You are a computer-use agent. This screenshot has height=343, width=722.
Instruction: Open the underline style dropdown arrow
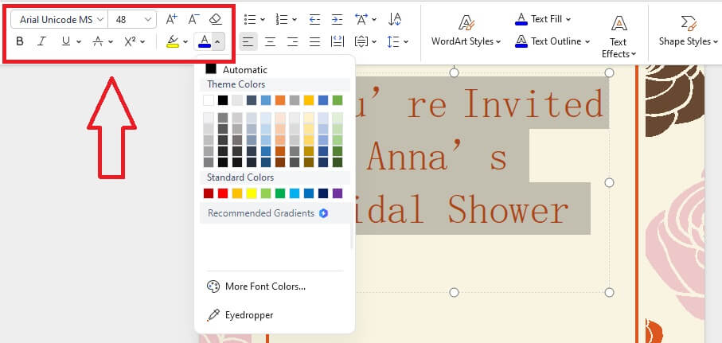[x=79, y=42]
